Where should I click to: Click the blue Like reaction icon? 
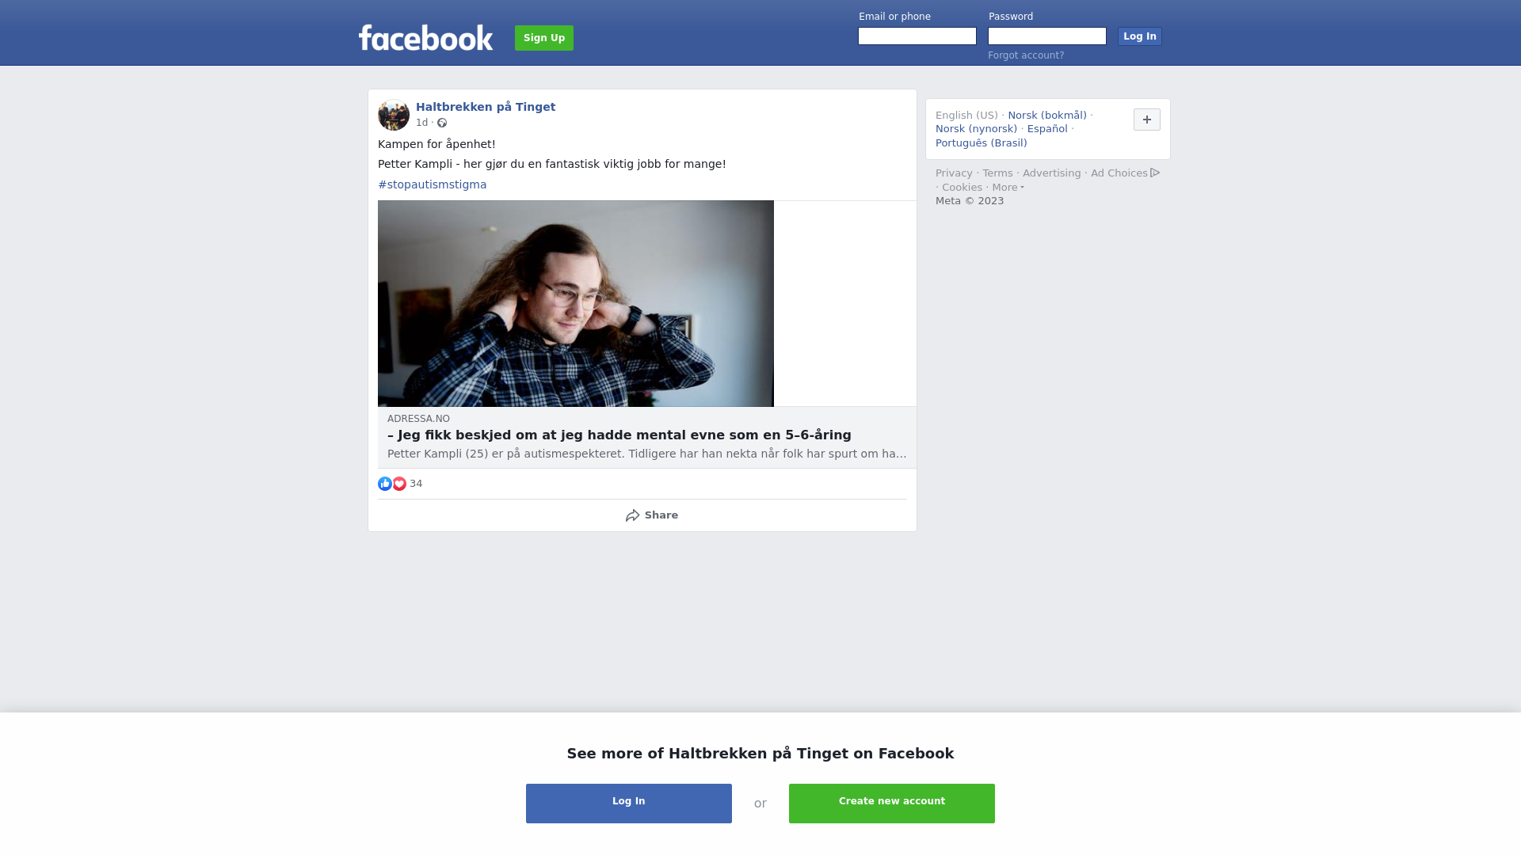385,484
